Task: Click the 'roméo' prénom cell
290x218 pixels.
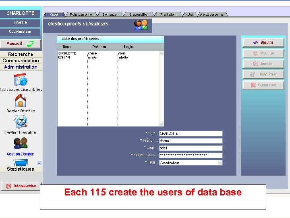Action: click(93, 57)
